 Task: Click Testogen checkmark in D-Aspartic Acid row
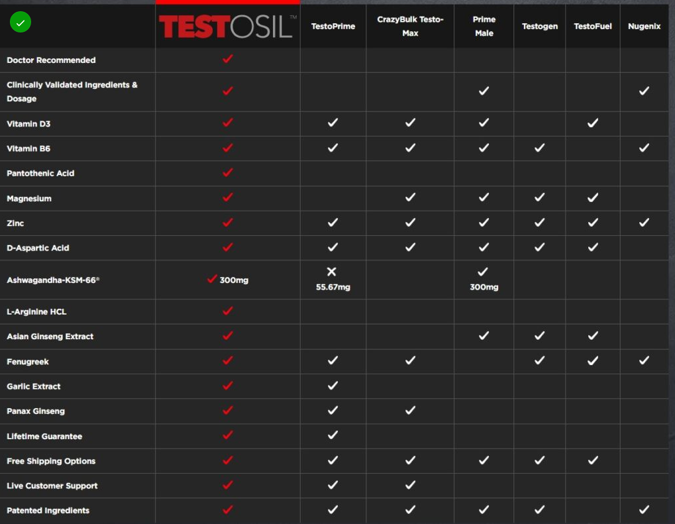tap(539, 247)
